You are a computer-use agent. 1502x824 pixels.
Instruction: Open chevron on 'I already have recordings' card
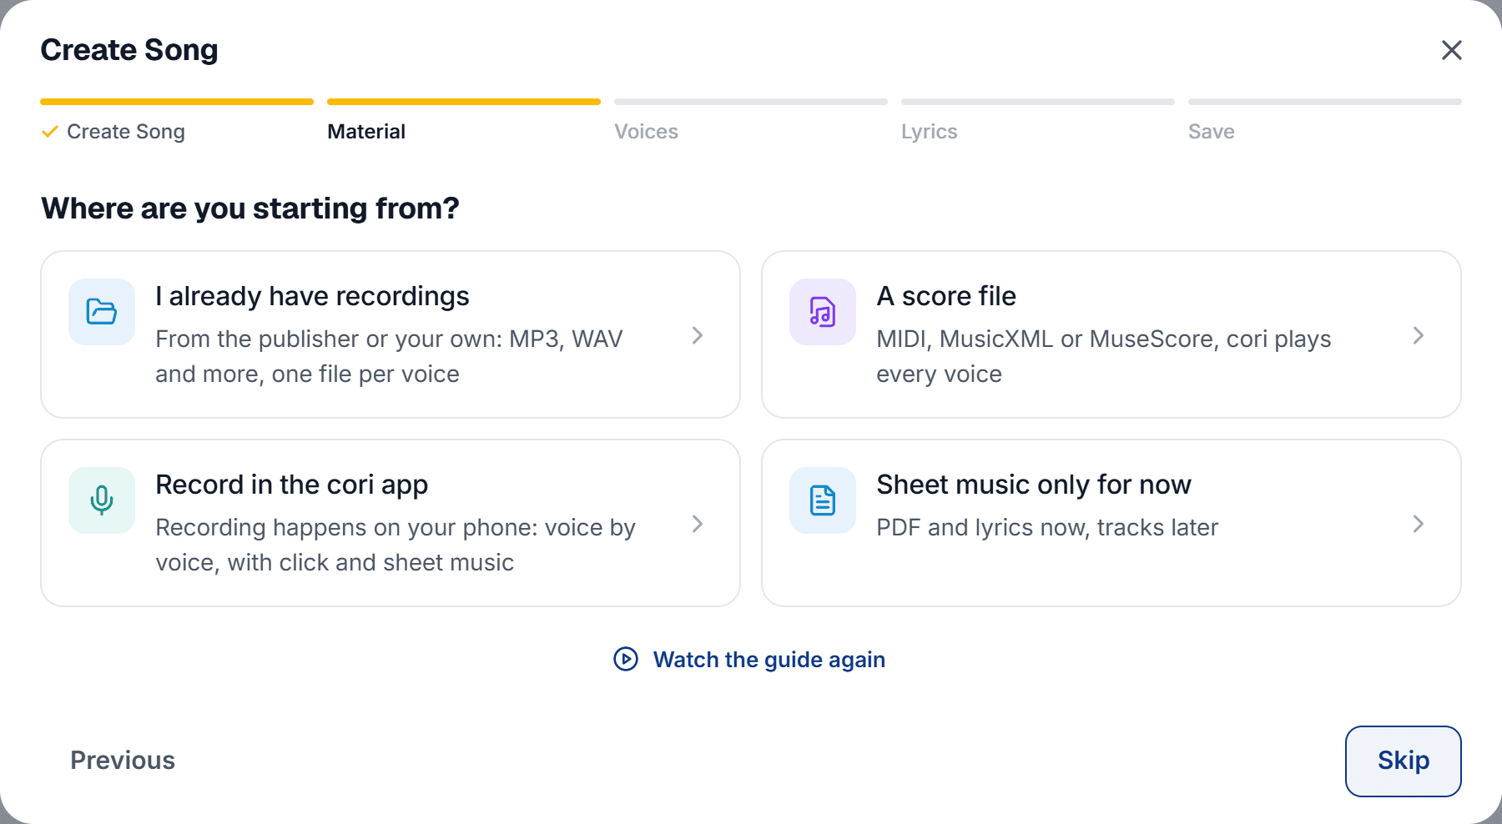coord(698,335)
